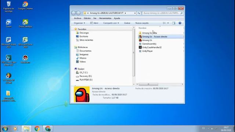This screenshot has width=235, height=132.
Task: Select Música library
Action: (x=81, y=58)
